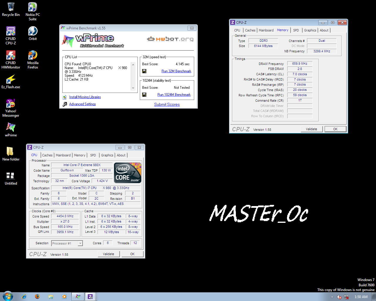Click the Run 1024M Benchmark link
This screenshot has height=301, width=376.
coord(174,95)
